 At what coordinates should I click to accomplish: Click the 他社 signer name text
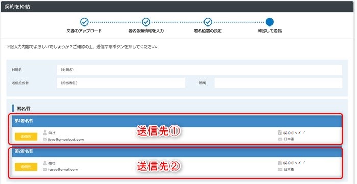[x=52, y=163]
